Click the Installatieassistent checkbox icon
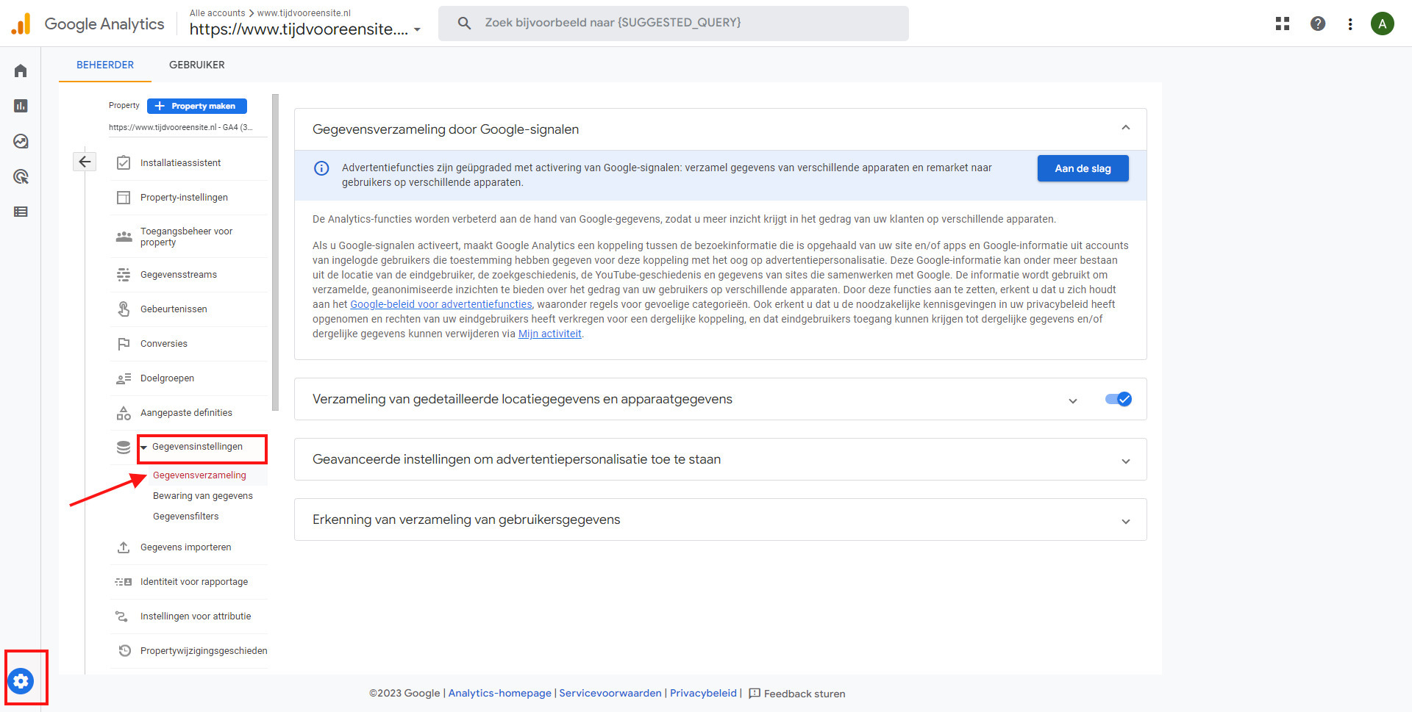 [124, 162]
